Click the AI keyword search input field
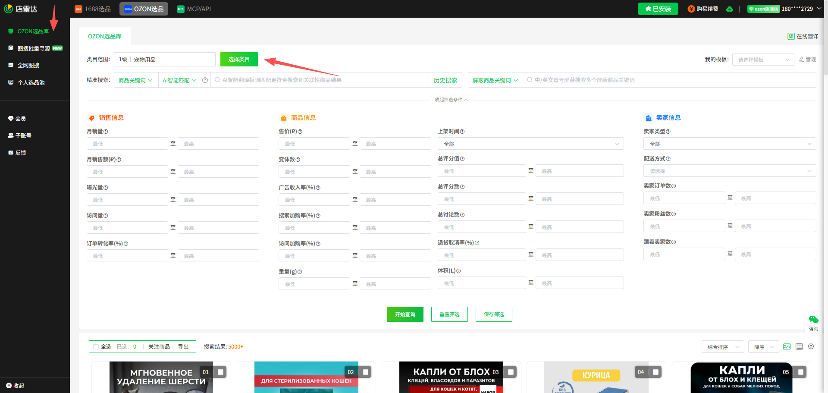The height and width of the screenshot is (393, 828). point(320,80)
